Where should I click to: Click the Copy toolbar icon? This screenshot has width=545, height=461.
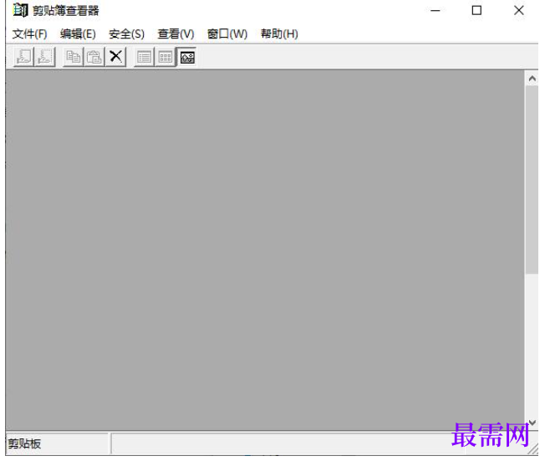click(x=74, y=57)
